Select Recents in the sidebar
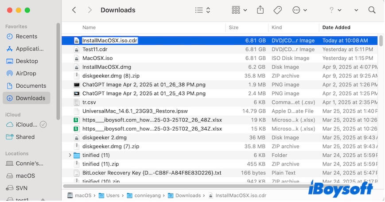This screenshot has width=385, height=202. click(26, 36)
